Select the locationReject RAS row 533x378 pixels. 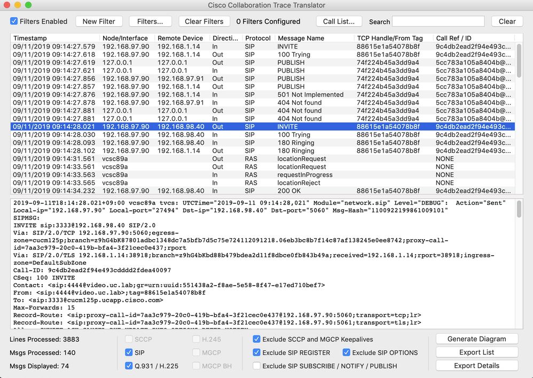pyautogui.click(x=262, y=183)
